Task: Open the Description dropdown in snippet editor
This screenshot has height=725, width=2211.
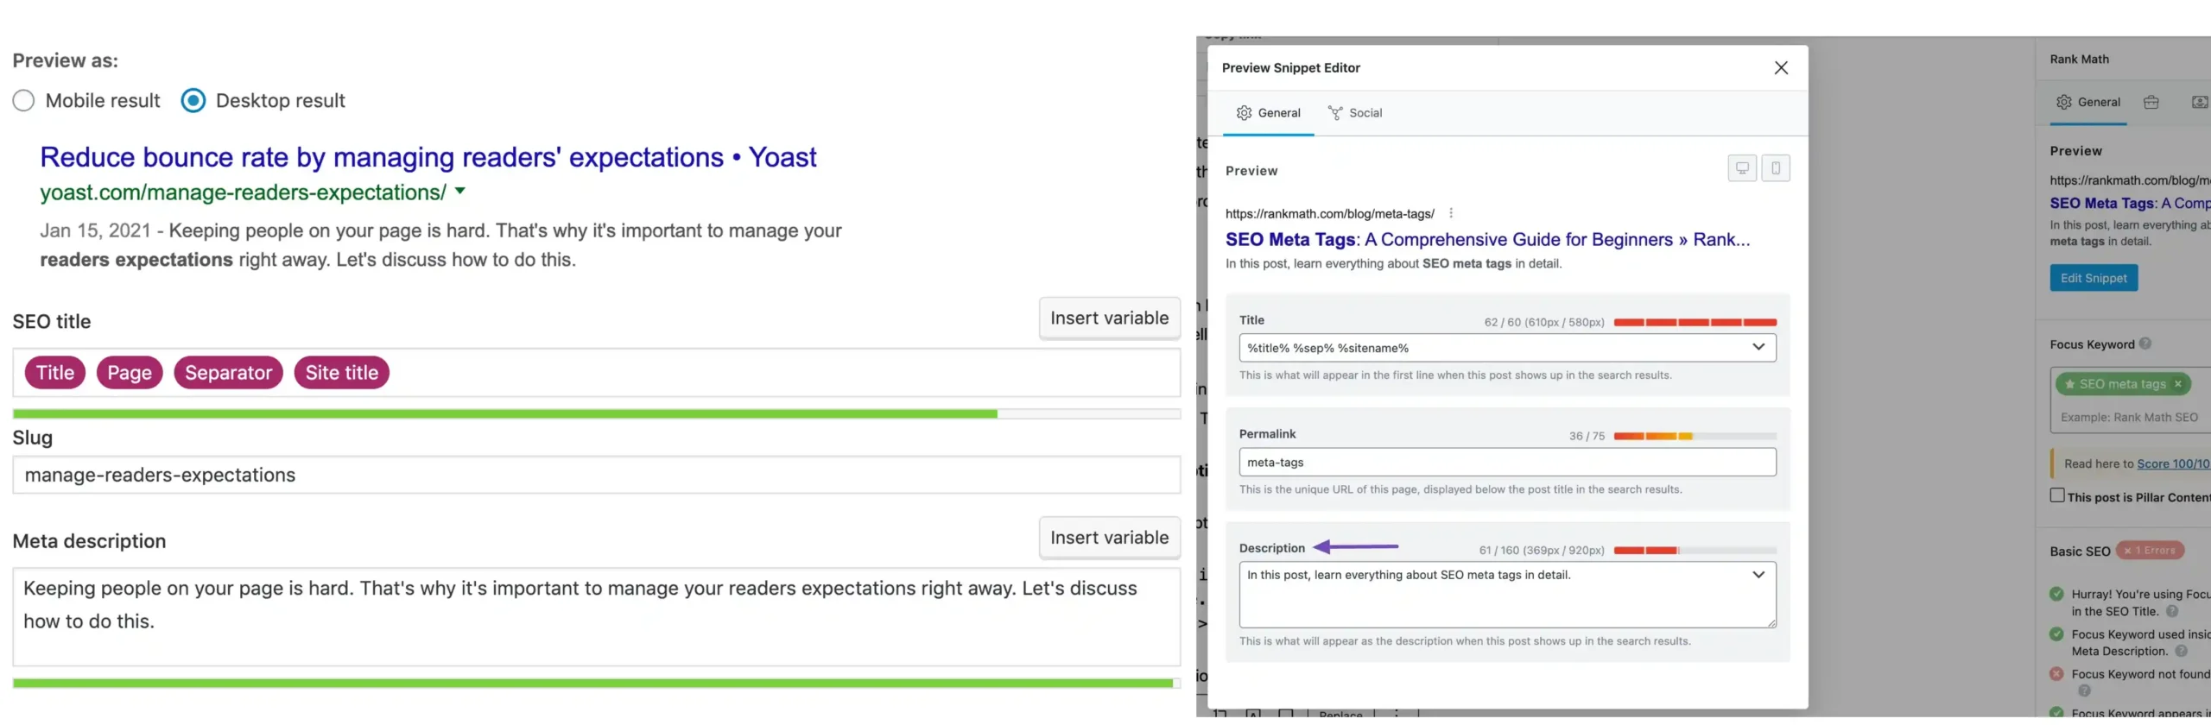Action: click(x=1758, y=574)
